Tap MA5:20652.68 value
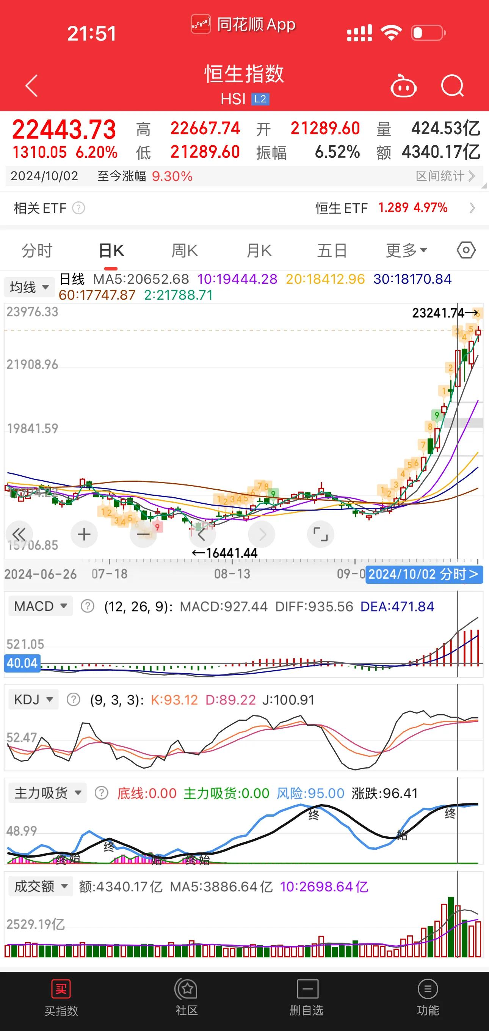Screen dimensions: 489x1031 click(x=141, y=279)
